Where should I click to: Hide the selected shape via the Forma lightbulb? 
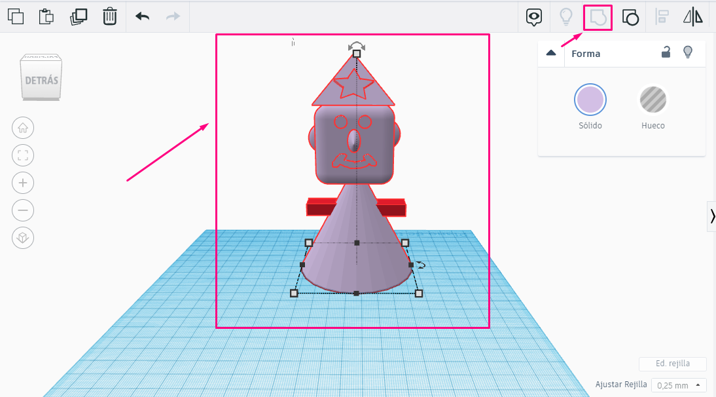click(688, 52)
